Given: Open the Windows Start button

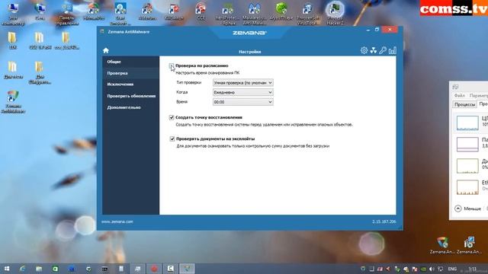Looking at the screenshot, I should point(7,269).
